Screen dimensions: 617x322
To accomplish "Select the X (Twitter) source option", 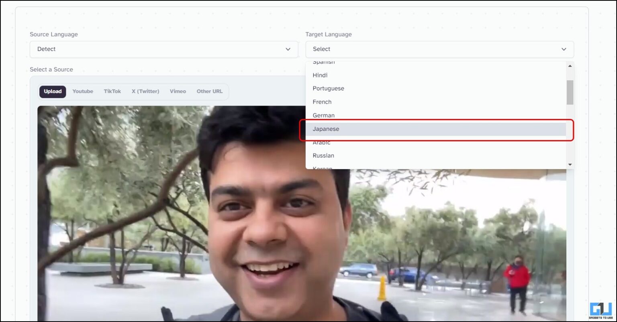I will 145,91.
